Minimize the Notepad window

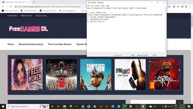coord(152,2)
